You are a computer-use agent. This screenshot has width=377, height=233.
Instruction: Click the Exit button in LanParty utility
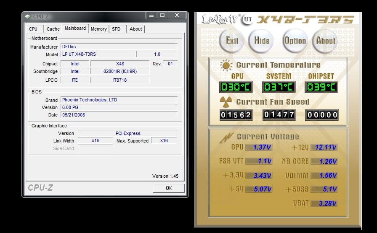(232, 41)
